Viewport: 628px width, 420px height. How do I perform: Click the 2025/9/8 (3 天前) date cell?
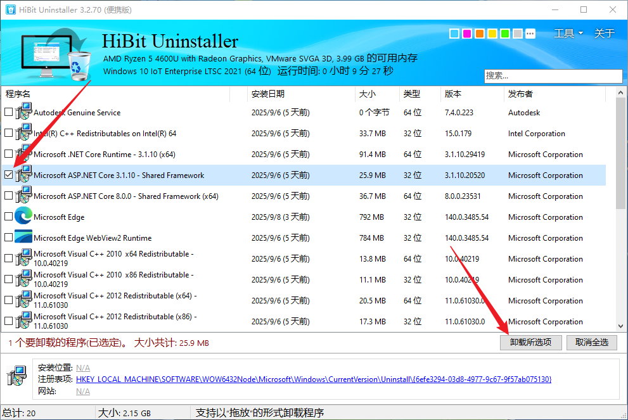coord(280,217)
